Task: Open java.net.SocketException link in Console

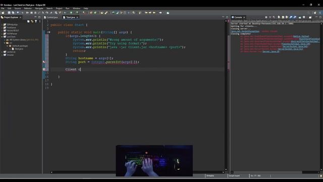Action: (245, 31)
